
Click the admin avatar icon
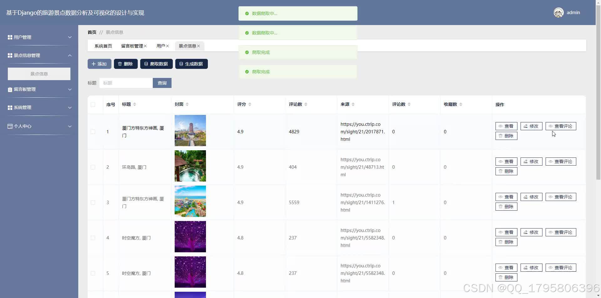(558, 13)
